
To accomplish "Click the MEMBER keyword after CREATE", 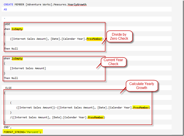I will tap(19, 4).
